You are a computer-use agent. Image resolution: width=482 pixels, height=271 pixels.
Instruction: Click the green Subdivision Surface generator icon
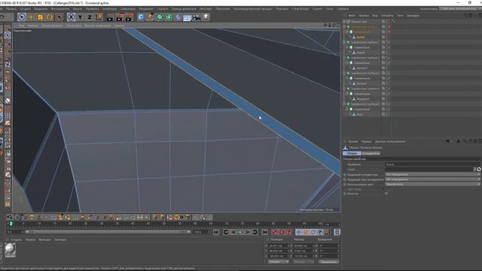pos(160,17)
